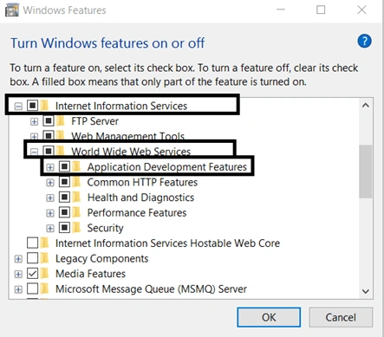
Task: Minimize the Windows Features window
Action: [281, 10]
